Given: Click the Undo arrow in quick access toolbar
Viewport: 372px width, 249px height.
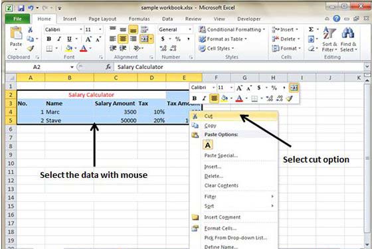Looking at the screenshot, I should click(31, 8).
